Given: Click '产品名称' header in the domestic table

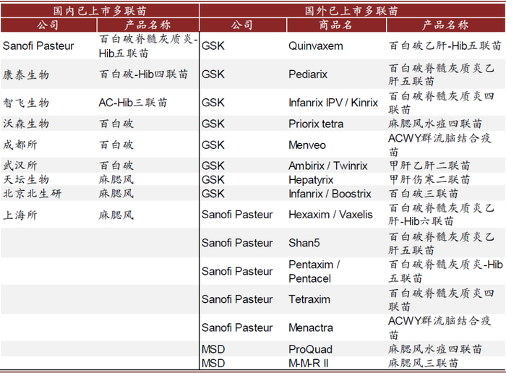Looking at the screenshot, I should tap(147, 25).
